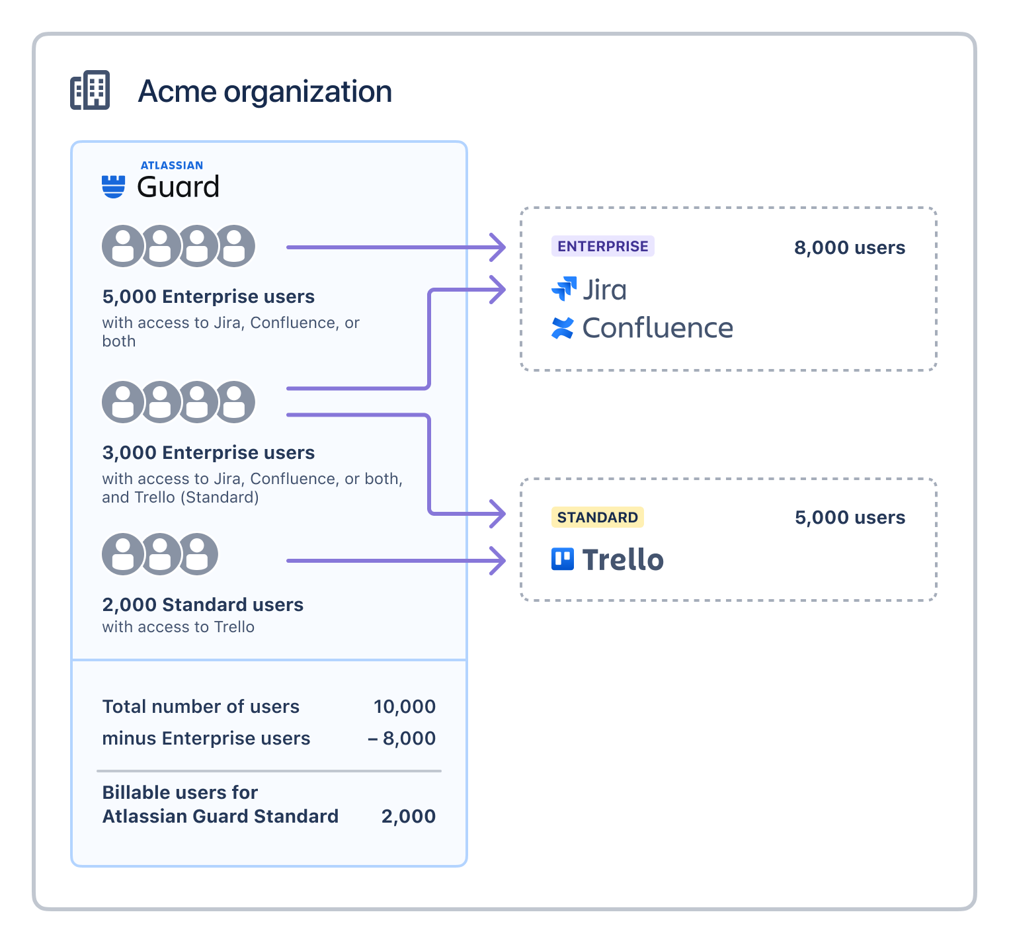The width and height of the screenshot is (1009, 943).
Task: Click user avatars above 5,000 Enterprise users
Action: tap(179, 246)
